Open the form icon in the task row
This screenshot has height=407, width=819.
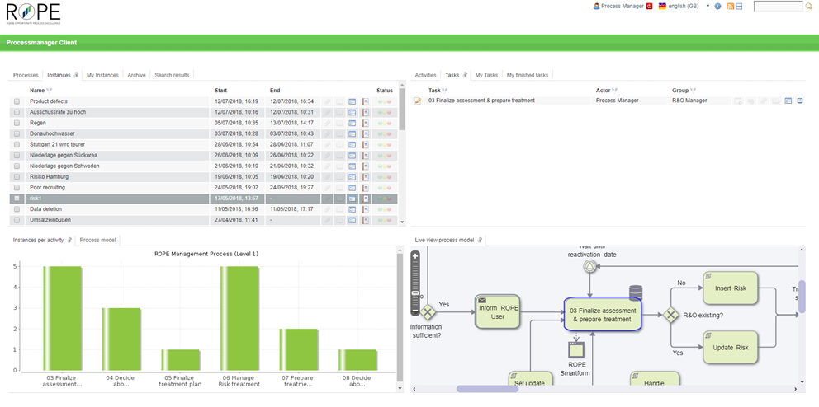[788, 101]
